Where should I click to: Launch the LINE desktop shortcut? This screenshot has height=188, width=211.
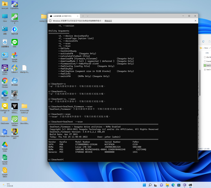click(15, 43)
